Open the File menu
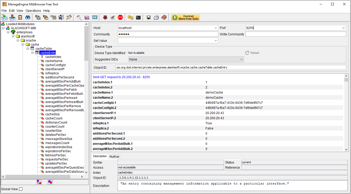The image size is (351, 194). tap(4, 11)
